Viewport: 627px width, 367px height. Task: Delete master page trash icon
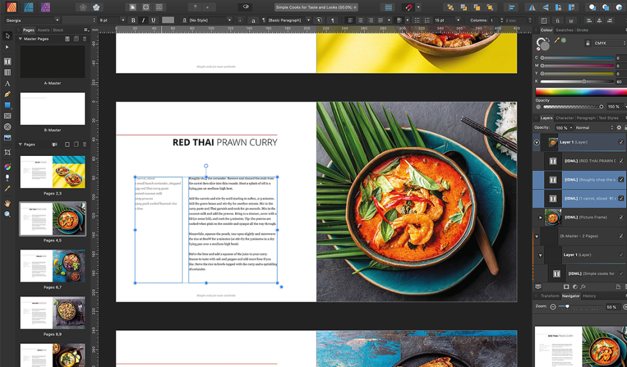pos(84,39)
